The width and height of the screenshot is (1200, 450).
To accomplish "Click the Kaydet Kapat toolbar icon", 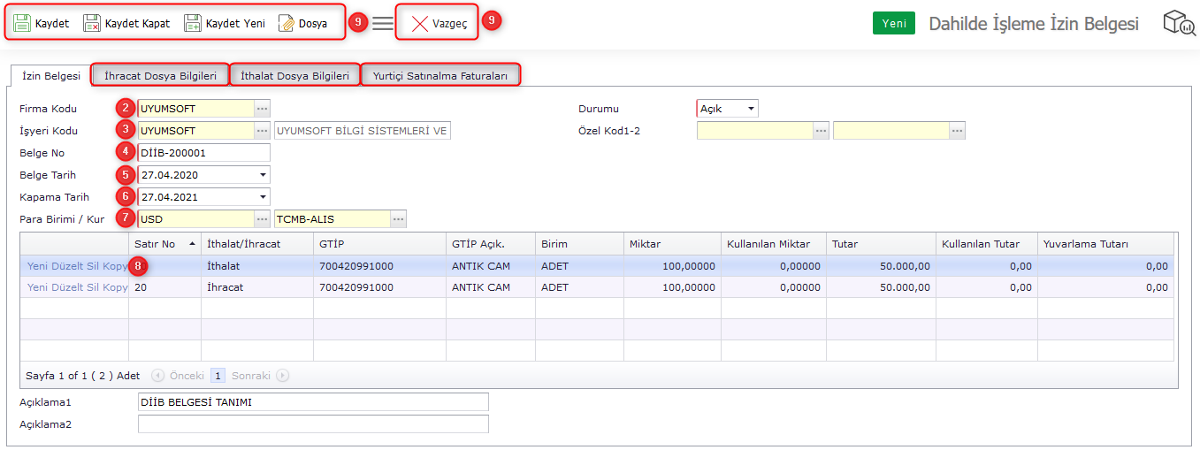I will [x=92, y=24].
